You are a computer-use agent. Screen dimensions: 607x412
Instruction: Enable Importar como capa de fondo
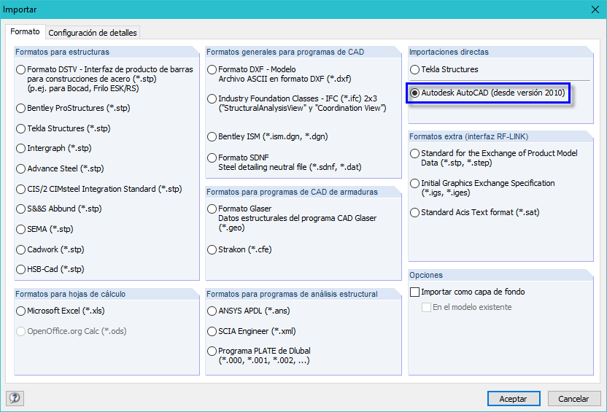coord(414,292)
